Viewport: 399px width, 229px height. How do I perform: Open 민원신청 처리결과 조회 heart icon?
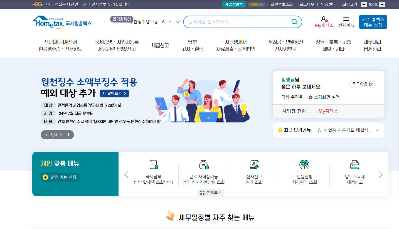point(304,165)
